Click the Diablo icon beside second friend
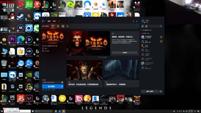201x113 pixels. click(161, 41)
